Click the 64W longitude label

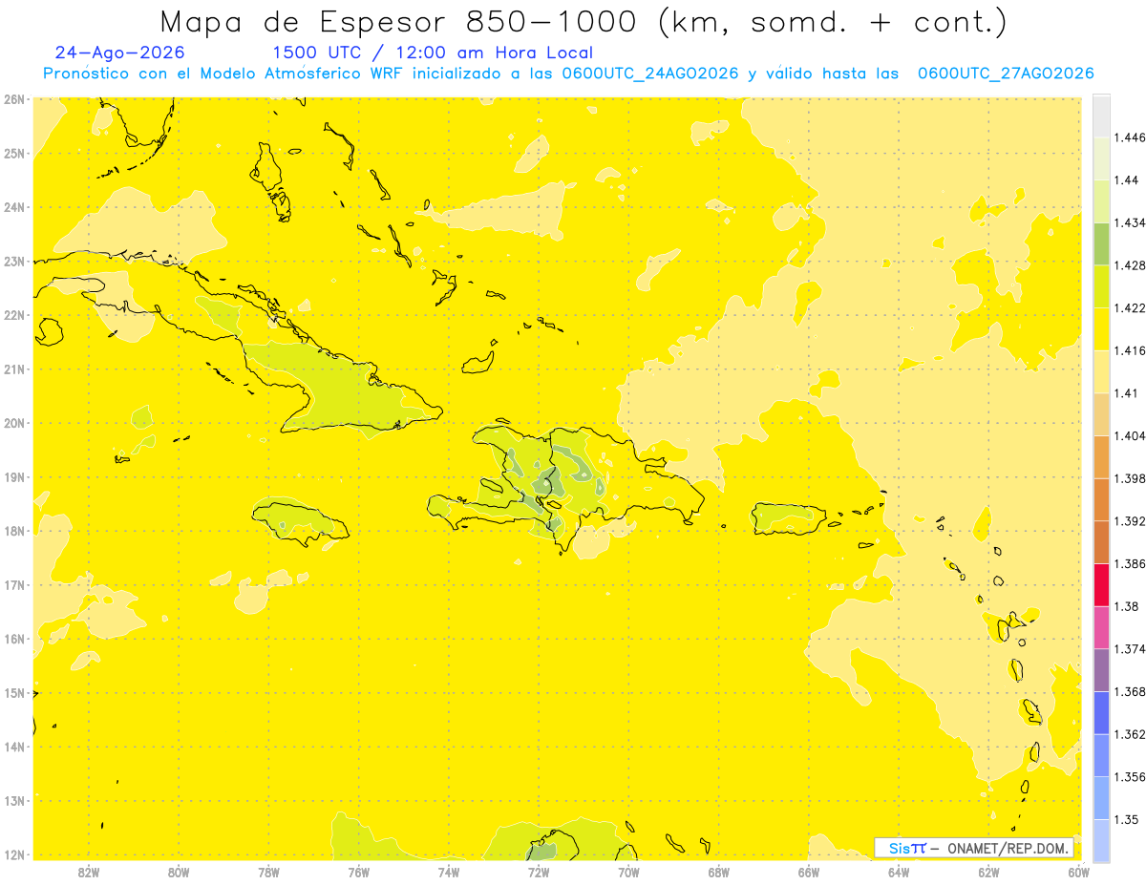tap(899, 872)
